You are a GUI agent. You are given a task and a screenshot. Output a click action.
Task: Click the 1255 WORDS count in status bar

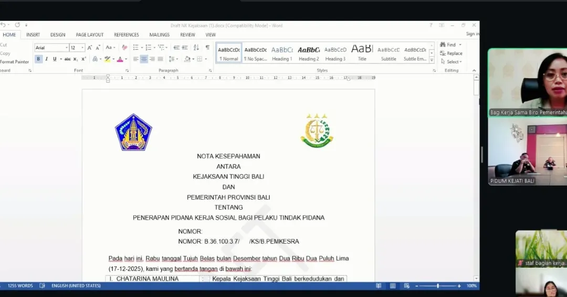(20, 286)
